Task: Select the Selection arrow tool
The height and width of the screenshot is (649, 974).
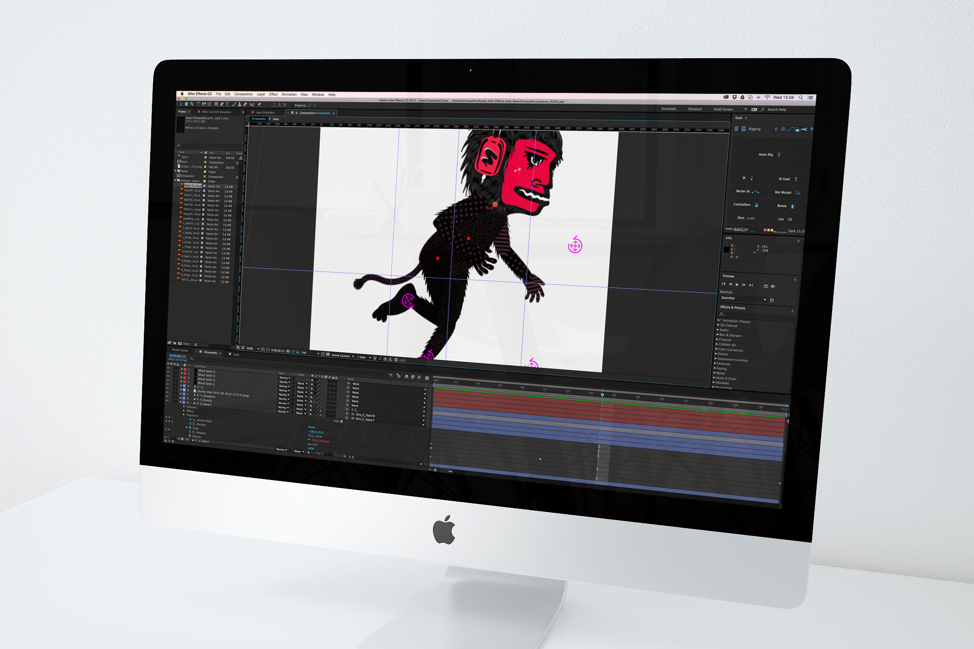Action: point(181,104)
